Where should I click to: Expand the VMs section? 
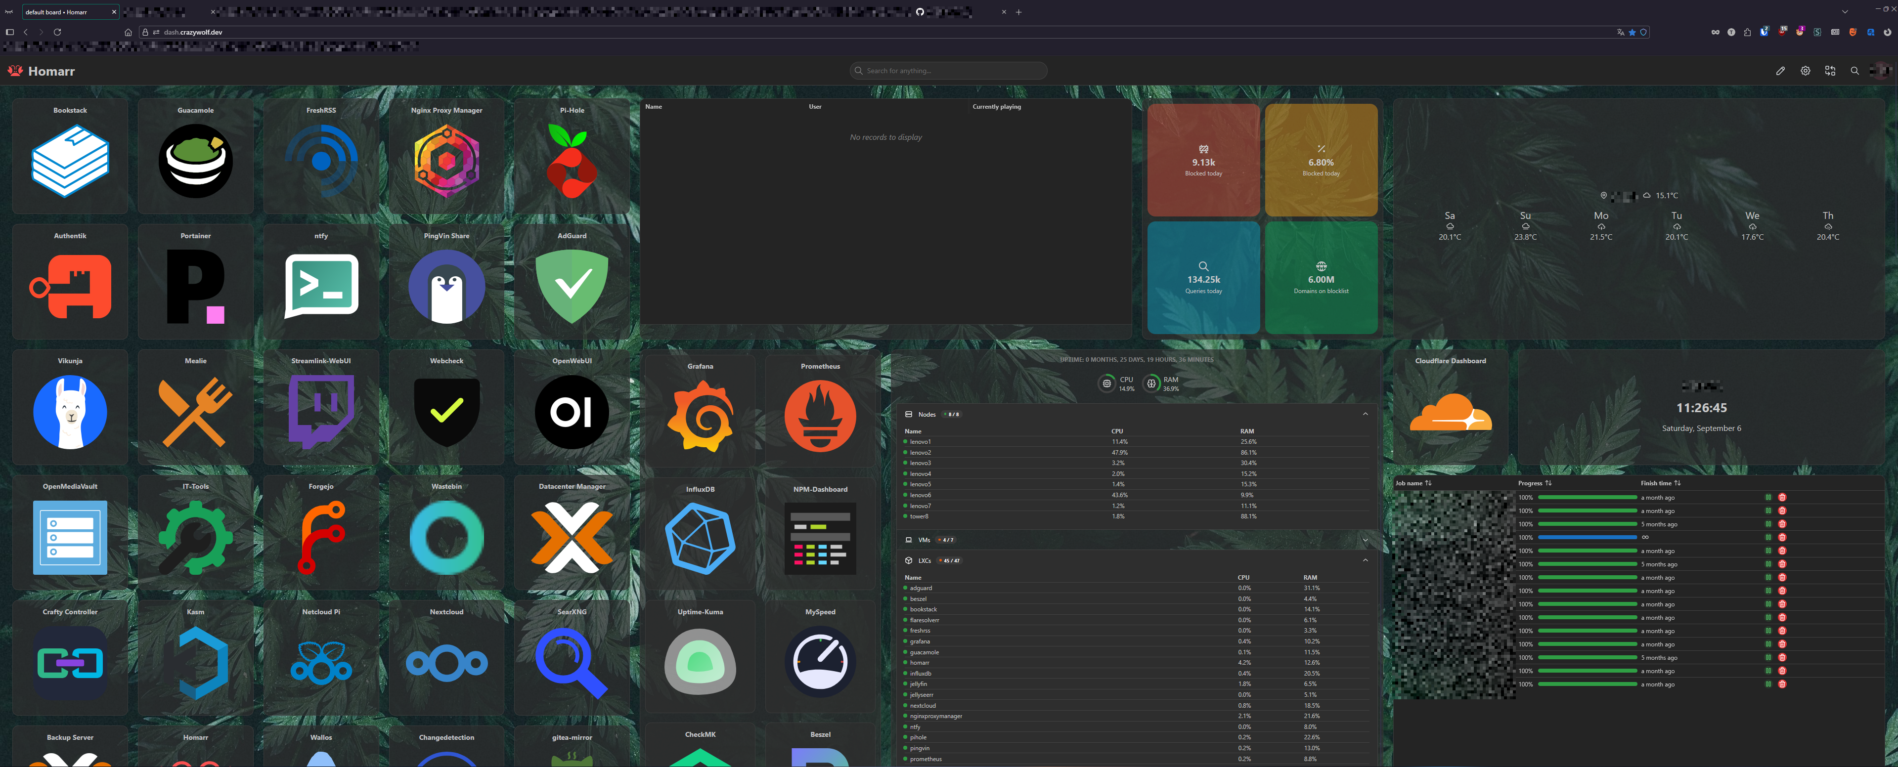1365,540
